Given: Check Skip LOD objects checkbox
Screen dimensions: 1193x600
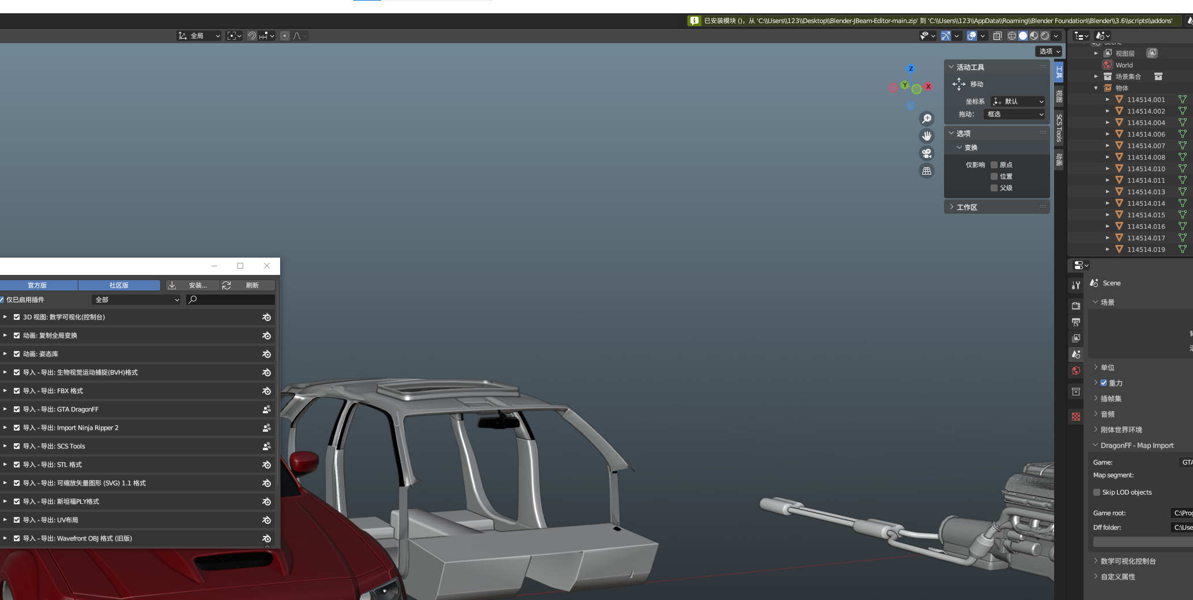Looking at the screenshot, I should point(1097,492).
